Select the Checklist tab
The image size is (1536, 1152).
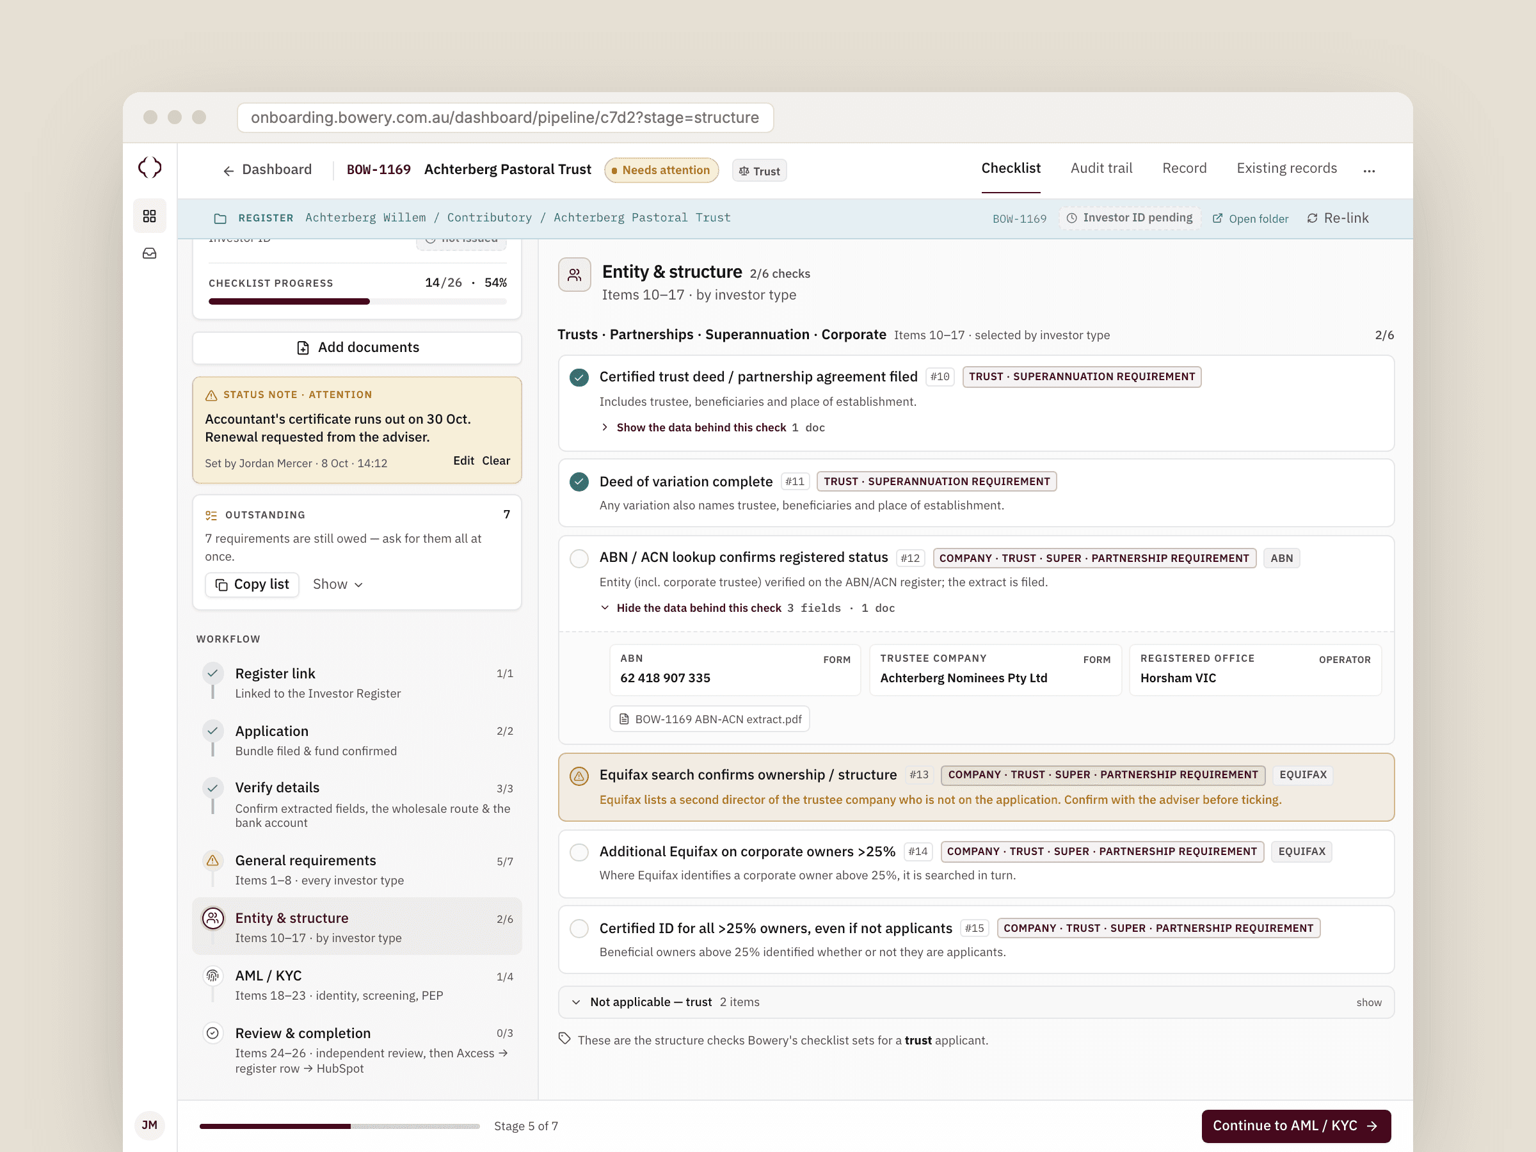1011,168
